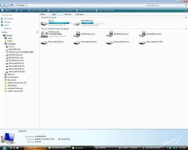This screenshot has width=188, height=150.
Task: Open the Organize menu
Action: (x=8, y=10)
